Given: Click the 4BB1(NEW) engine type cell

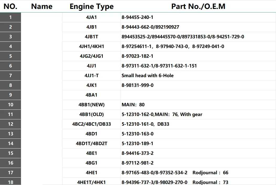Looking at the screenshot, I should [x=91, y=104].
